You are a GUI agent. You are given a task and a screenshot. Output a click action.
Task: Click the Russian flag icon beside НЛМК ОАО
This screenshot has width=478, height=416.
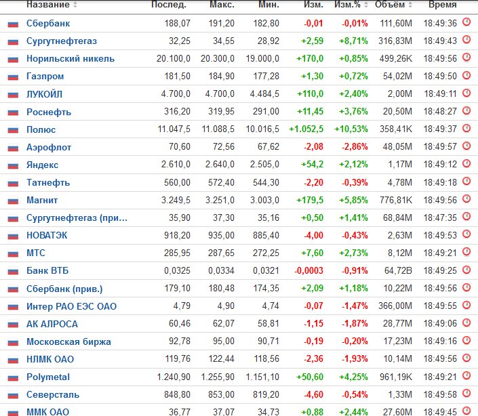coord(13,360)
